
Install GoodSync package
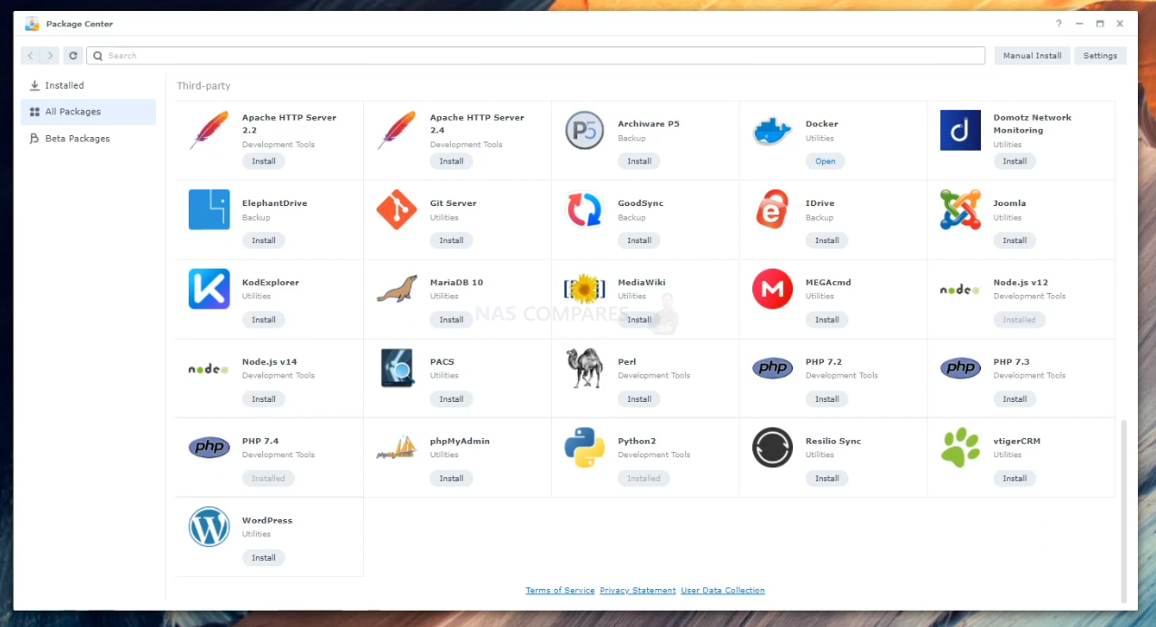click(640, 240)
